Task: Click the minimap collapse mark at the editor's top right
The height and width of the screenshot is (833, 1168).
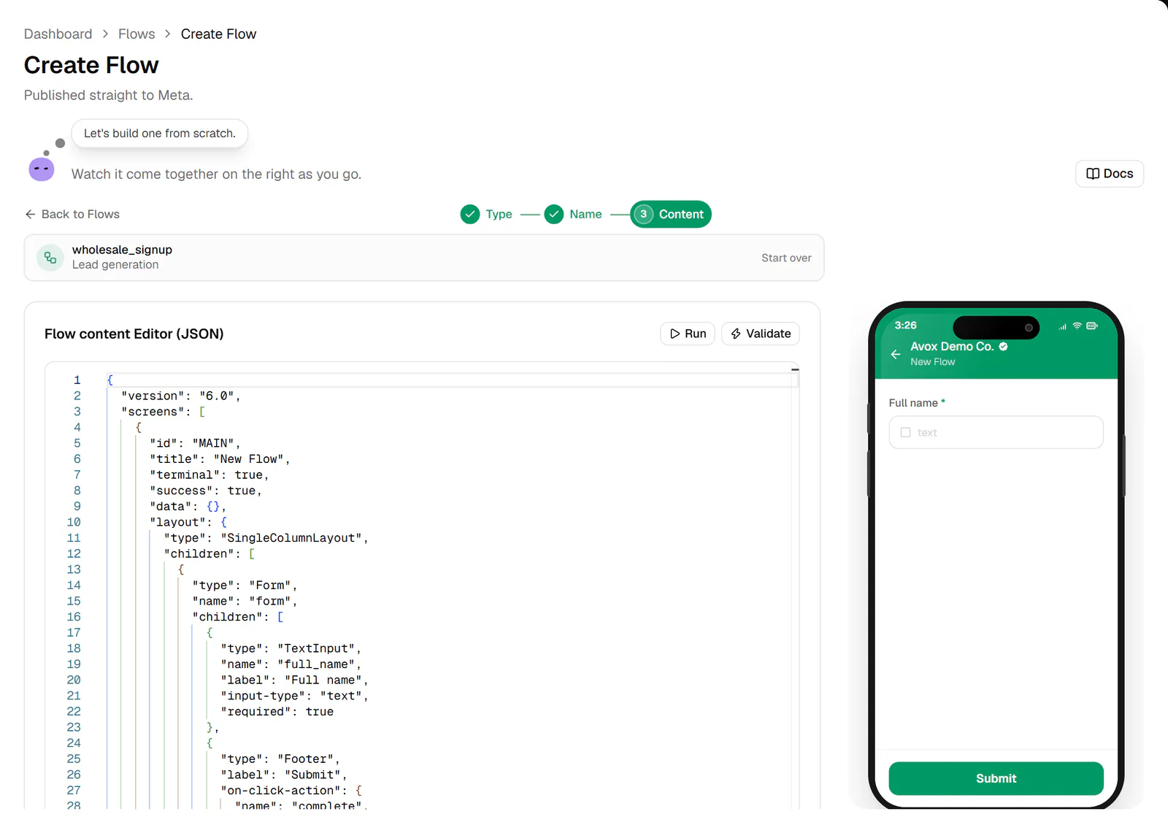Action: pos(795,370)
